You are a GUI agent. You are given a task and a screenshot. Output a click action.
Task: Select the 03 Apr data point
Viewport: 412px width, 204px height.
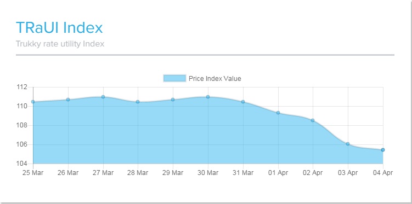click(348, 144)
